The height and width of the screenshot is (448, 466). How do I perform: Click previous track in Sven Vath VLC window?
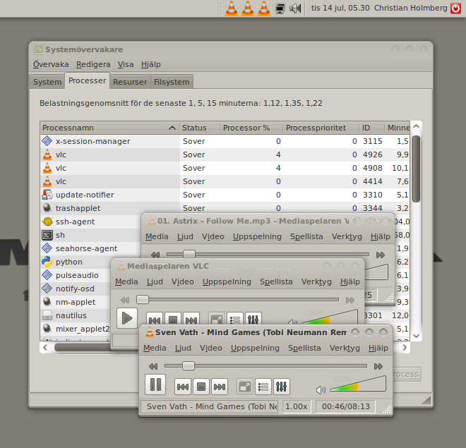182,387
